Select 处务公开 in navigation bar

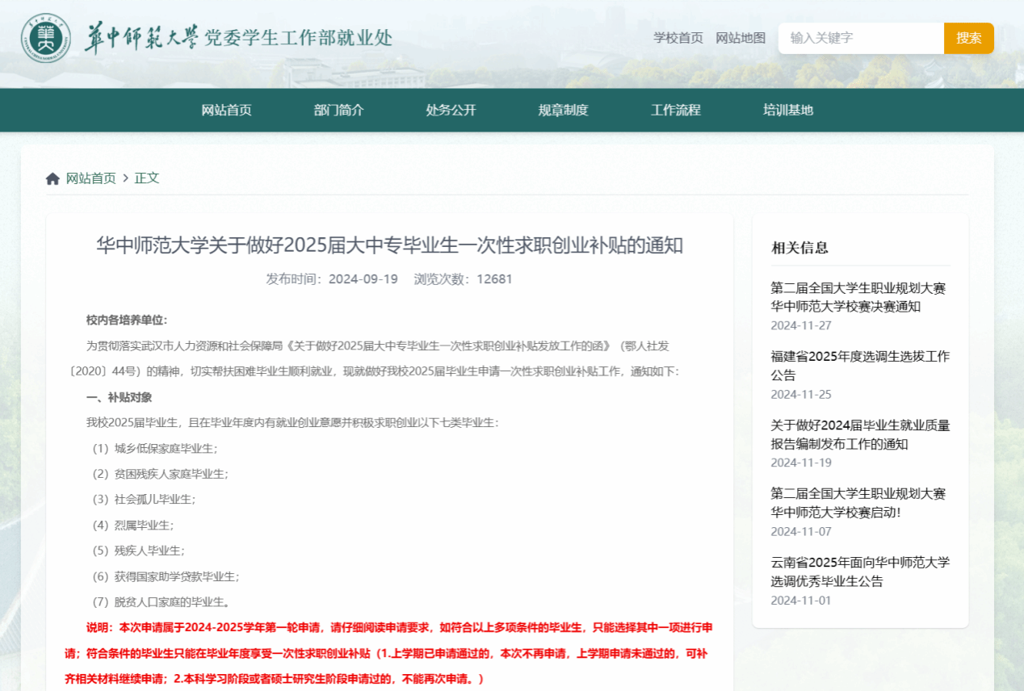[x=451, y=111]
